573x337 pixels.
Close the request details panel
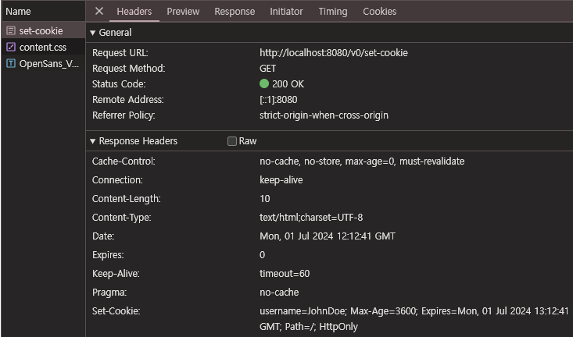99,11
